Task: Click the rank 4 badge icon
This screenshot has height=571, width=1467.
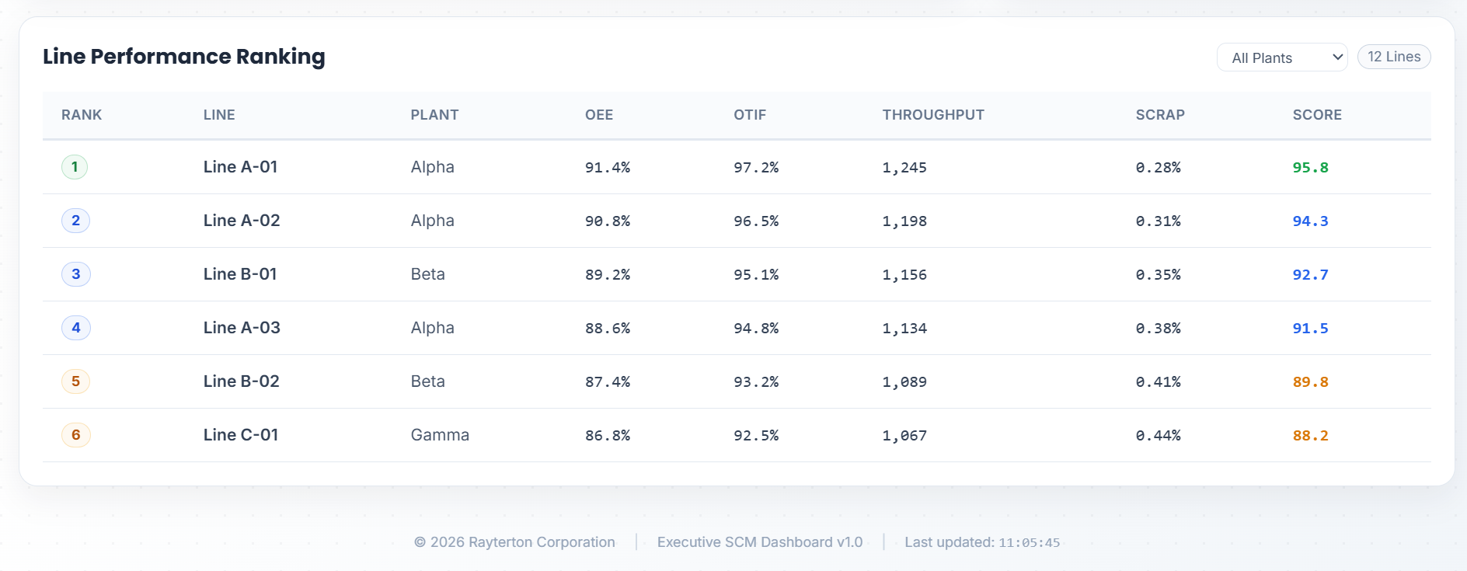Action: coord(75,328)
